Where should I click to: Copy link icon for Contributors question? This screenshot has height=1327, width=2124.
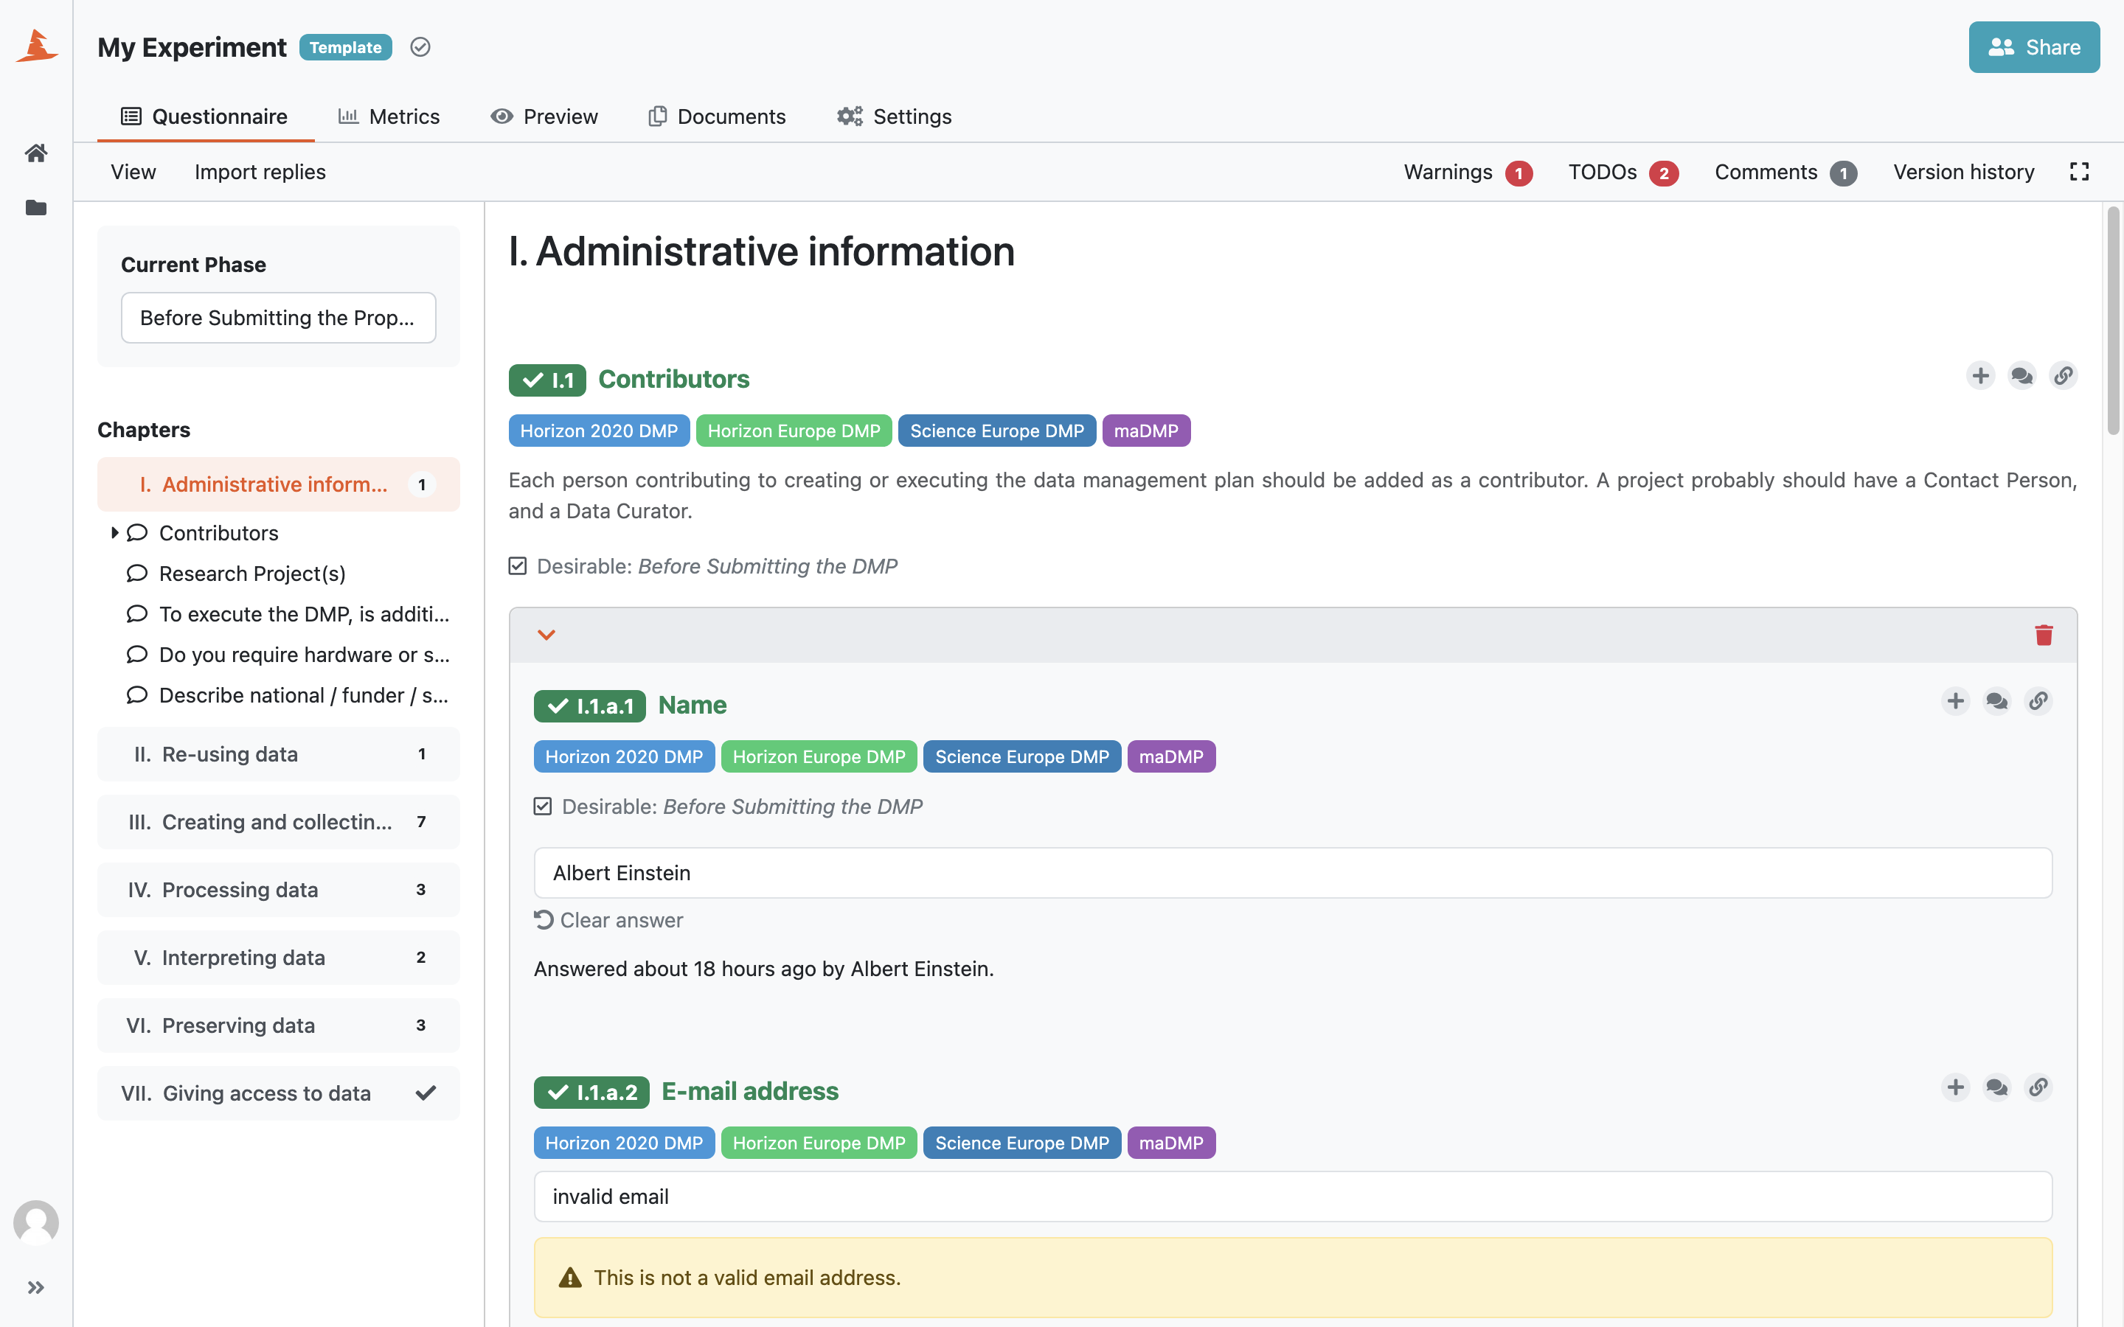(2064, 376)
